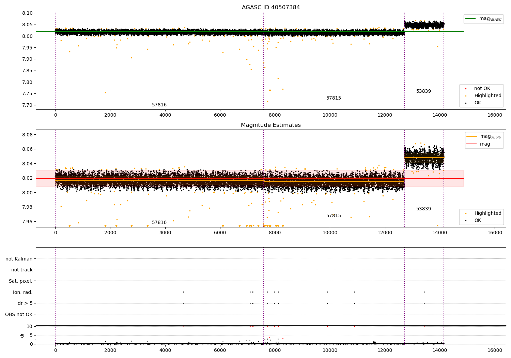Viewport: 511px width, 358px height.
Task: Click the 57815 label in the top plot
Action: tap(334, 98)
